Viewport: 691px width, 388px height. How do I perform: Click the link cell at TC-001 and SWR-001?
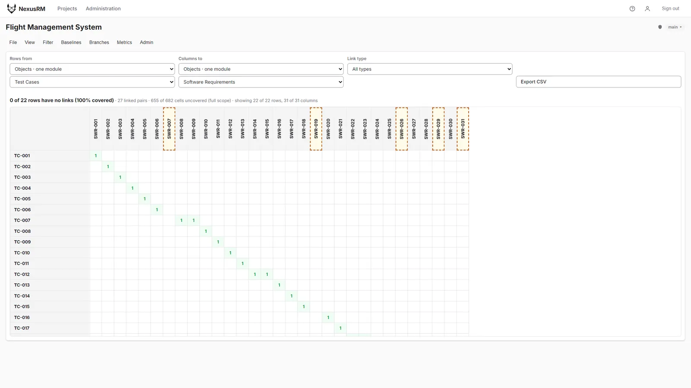(x=96, y=156)
